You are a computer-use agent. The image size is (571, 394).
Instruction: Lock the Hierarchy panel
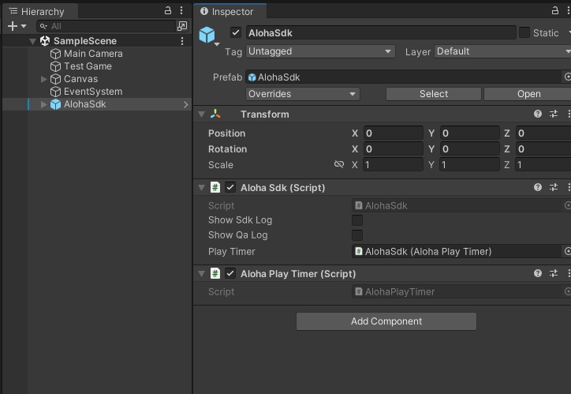pos(167,11)
